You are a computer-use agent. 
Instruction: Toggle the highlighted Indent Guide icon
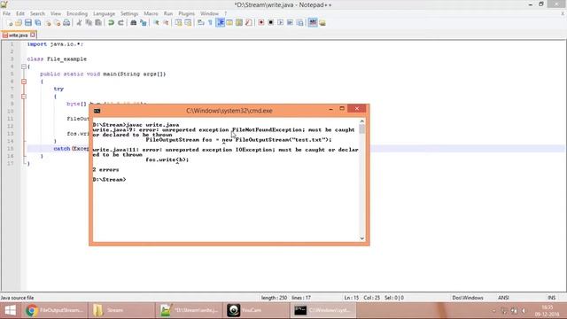point(221,23)
